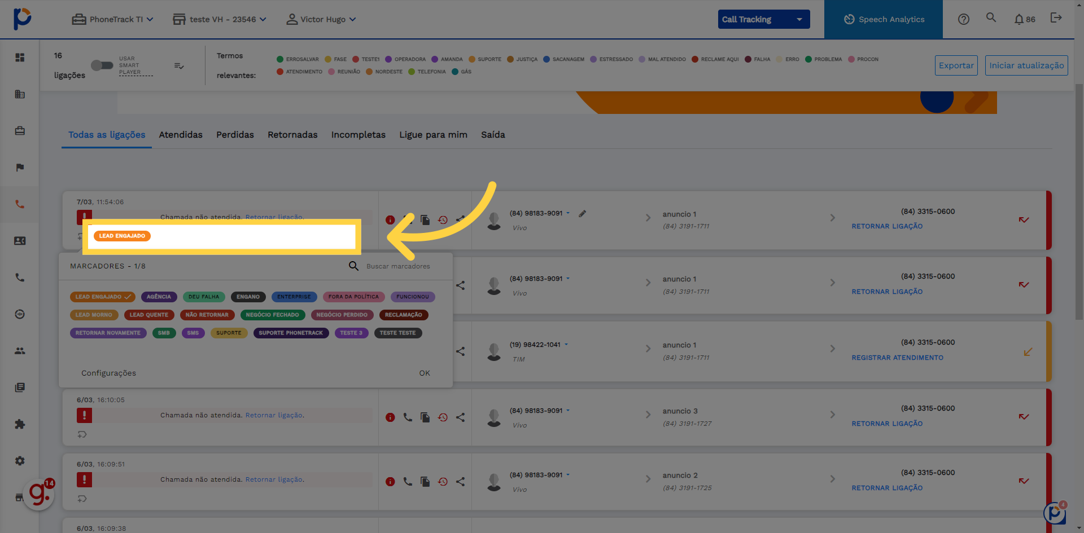Click the search marcadores magnifier icon
This screenshot has width=1084, height=533.
pos(353,266)
